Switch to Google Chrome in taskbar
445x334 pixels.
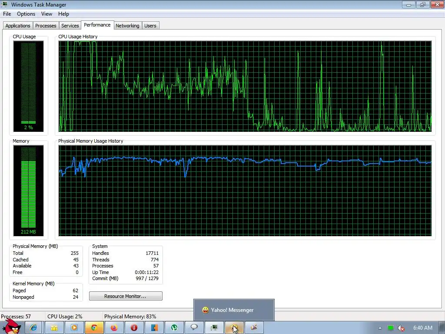(x=94, y=328)
